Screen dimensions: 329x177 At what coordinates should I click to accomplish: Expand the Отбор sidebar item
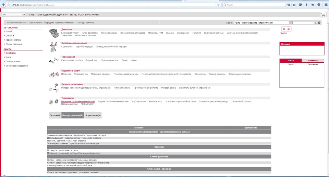(x=9, y=36)
